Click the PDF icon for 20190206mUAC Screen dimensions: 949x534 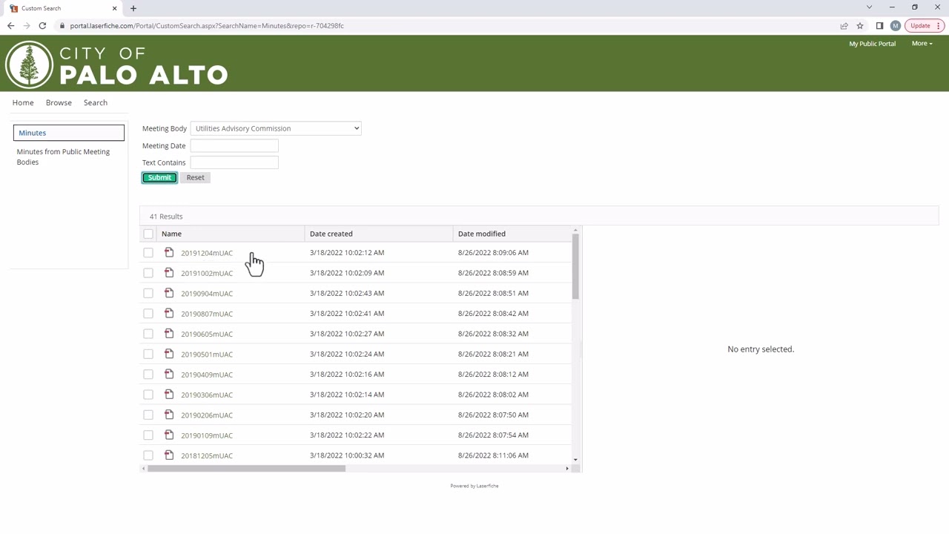coord(169,415)
